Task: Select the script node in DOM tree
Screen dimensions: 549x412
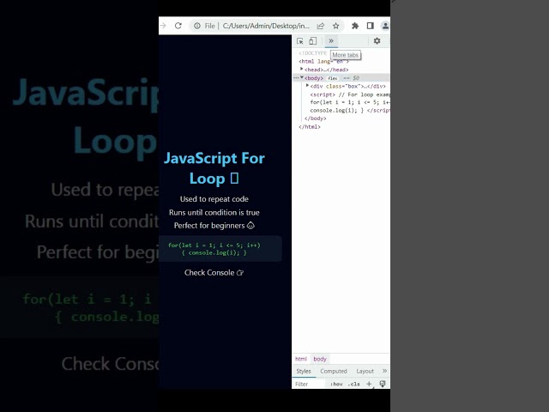Action: [x=350, y=94]
